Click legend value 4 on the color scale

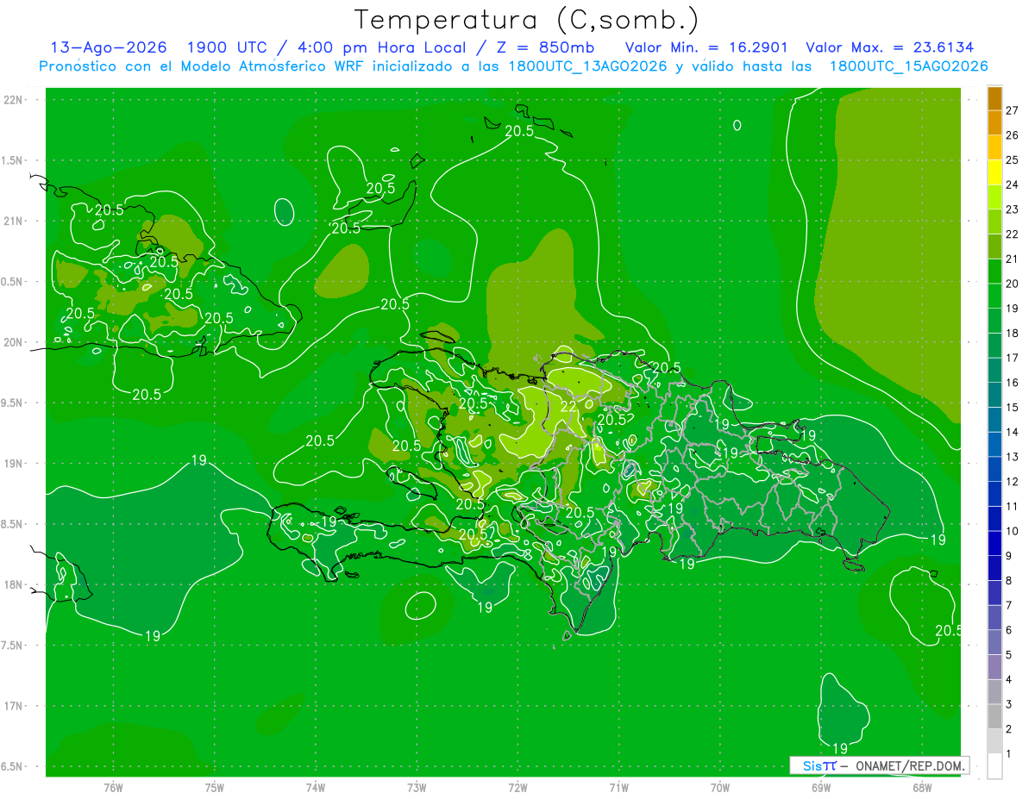click(x=1009, y=680)
